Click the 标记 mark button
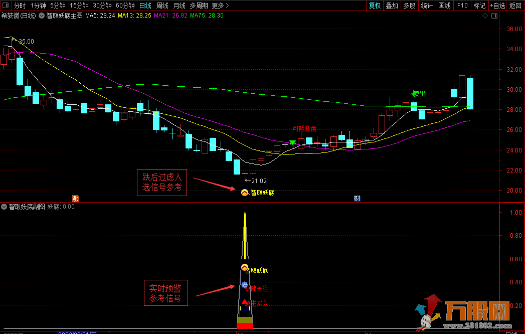Image resolution: width=525 pixels, height=334 pixels. tap(479, 6)
